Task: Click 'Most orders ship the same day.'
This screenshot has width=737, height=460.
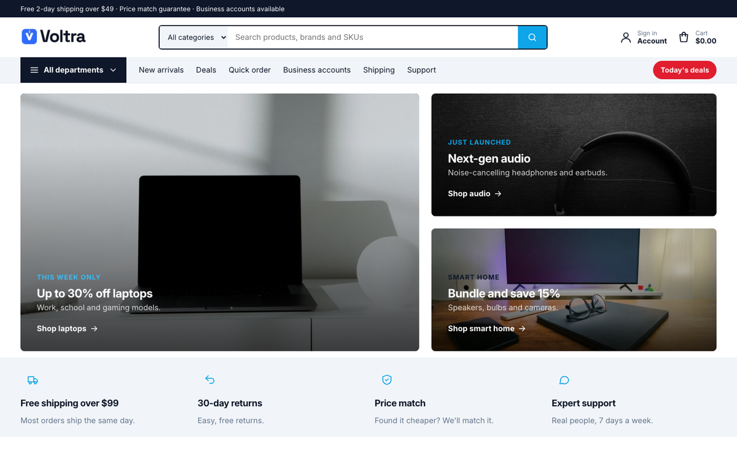Action: [77, 421]
